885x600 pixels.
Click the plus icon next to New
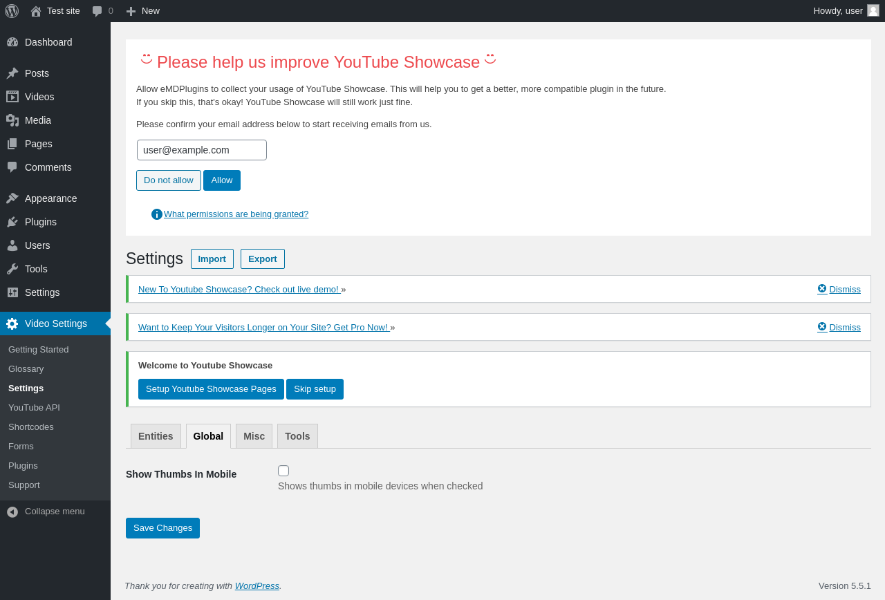(131, 11)
